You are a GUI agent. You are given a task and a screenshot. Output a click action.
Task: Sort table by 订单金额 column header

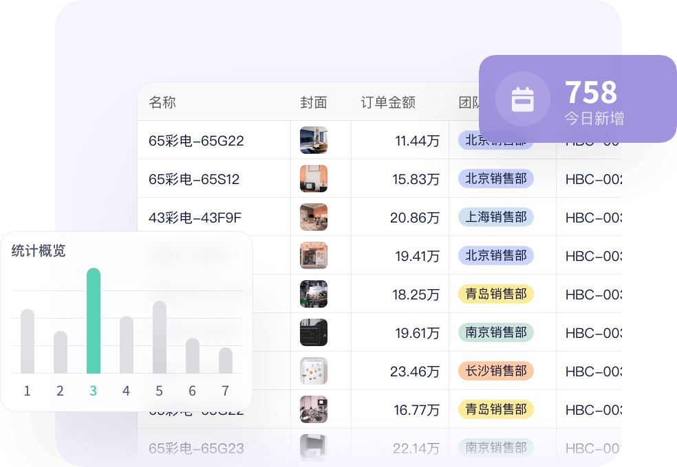(388, 102)
